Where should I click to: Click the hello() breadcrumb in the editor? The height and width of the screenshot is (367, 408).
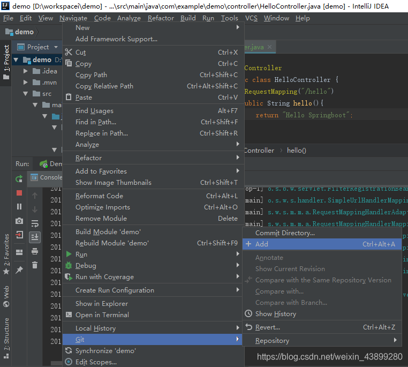point(297,151)
